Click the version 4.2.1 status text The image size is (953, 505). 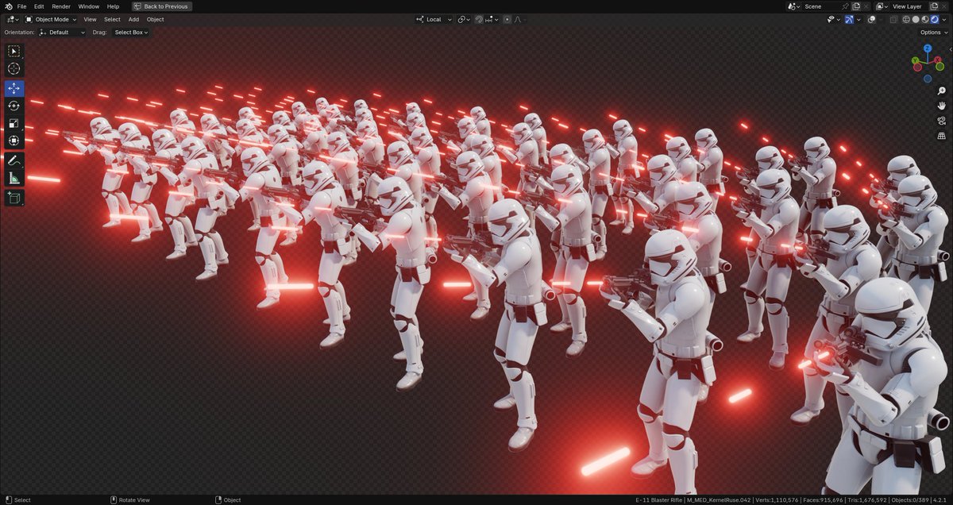pos(941,500)
